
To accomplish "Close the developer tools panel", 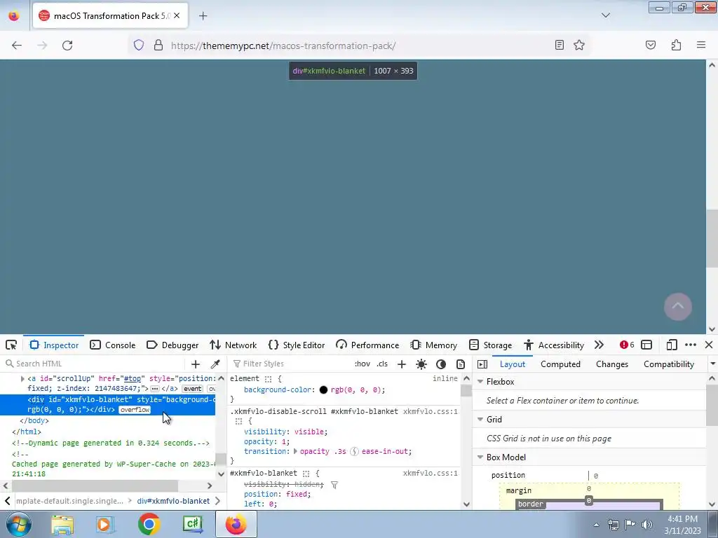I will (709, 345).
